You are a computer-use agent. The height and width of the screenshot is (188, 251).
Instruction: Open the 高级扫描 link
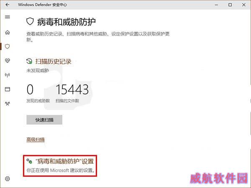[36, 140]
